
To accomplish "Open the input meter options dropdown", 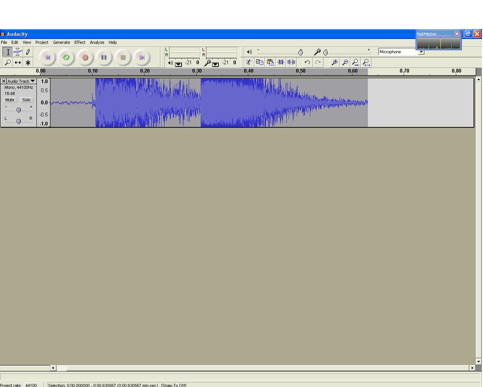I will [x=215, y=64].
